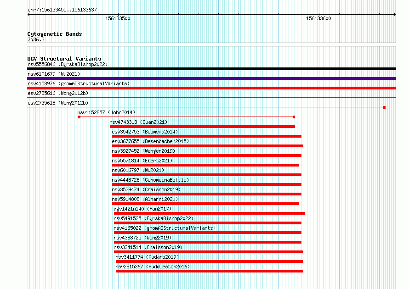409x289 pixels.
Task: Open the esv2735616 (Wong2012b) label
Action: pyautogui.click(x=58, y=93)
